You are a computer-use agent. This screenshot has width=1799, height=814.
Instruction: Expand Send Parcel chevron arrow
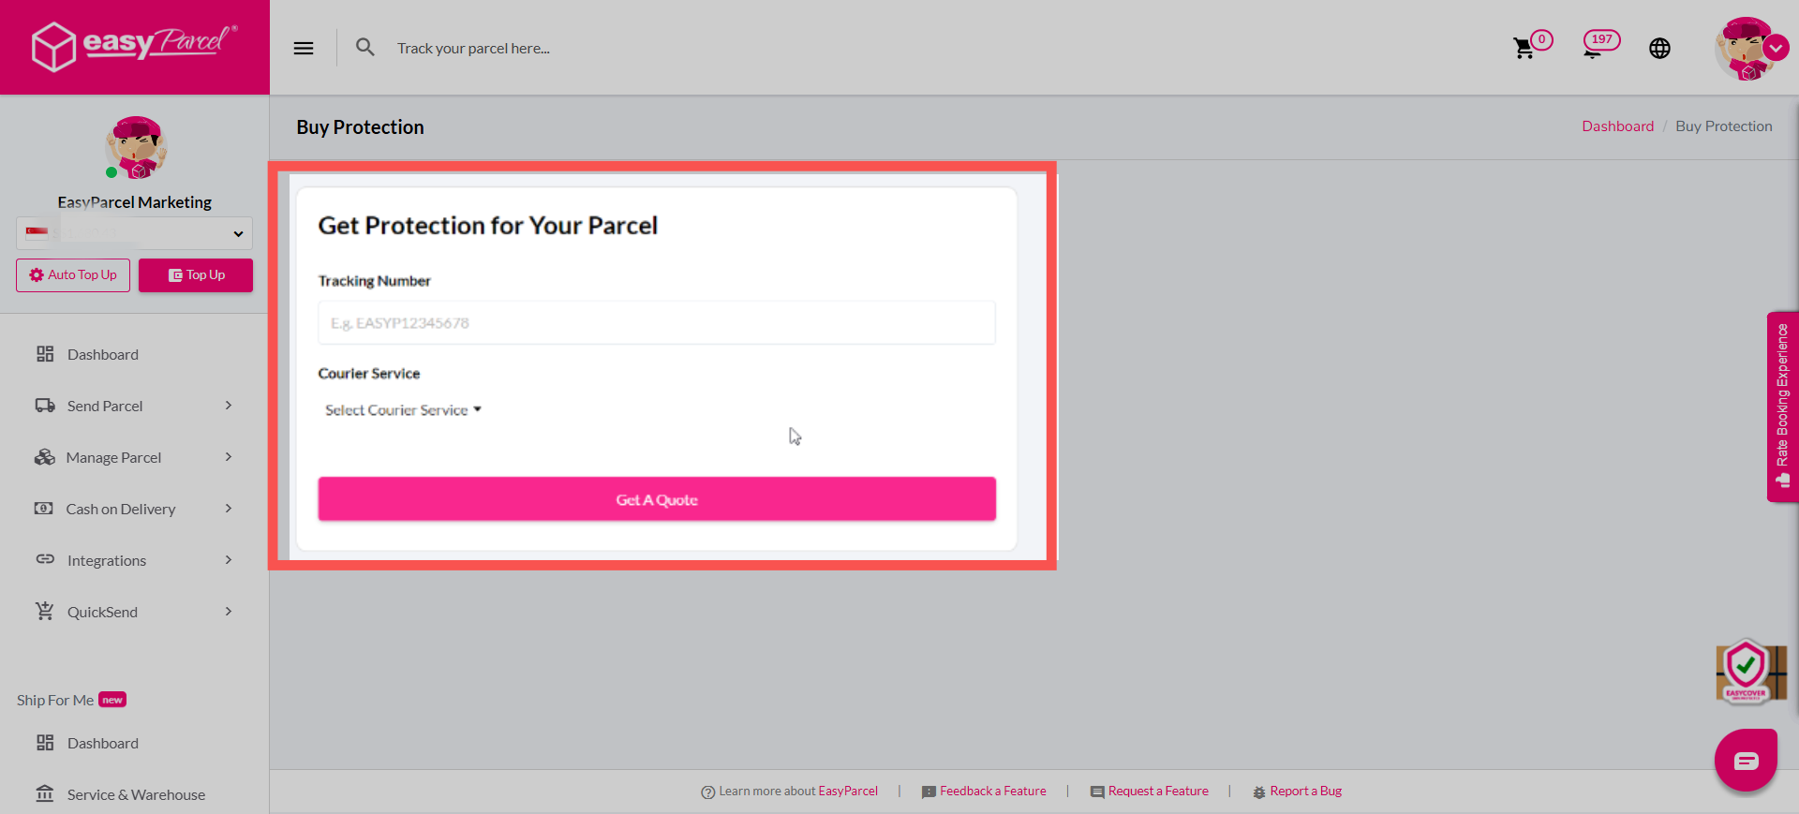point(229,405)
